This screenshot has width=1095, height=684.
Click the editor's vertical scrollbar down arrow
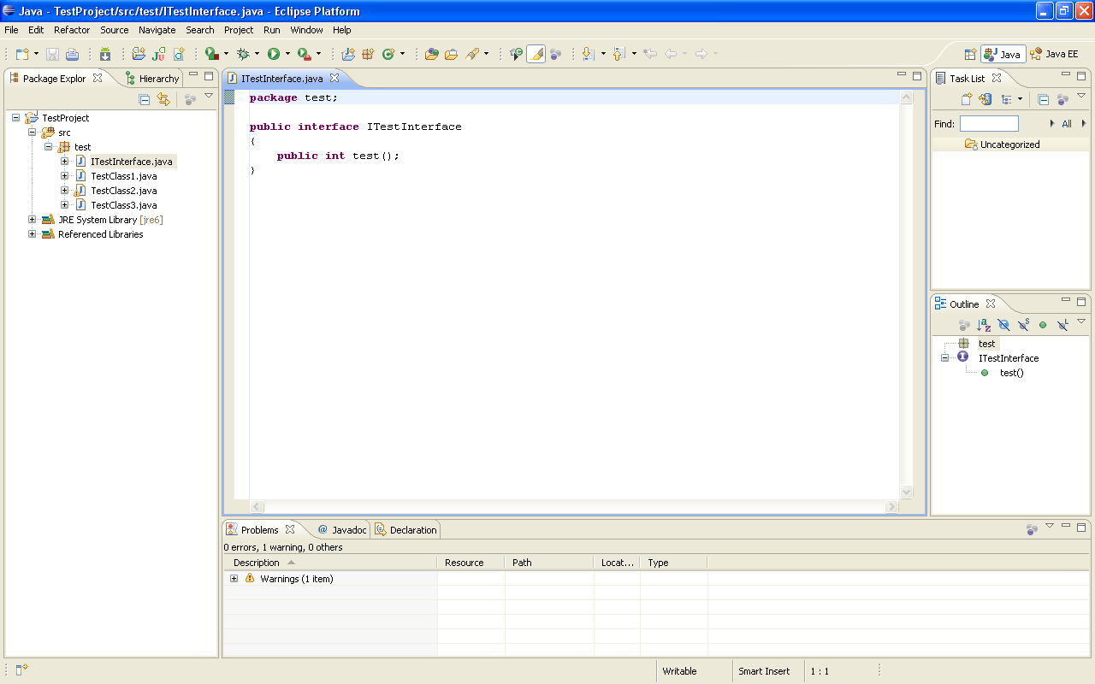pos(907,492)
